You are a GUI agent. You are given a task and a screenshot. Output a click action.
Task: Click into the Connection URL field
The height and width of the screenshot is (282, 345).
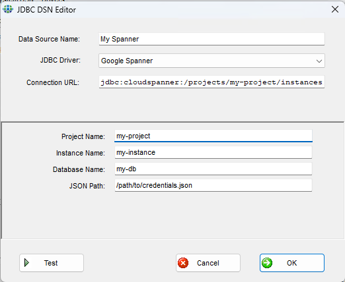click(211, 82)
